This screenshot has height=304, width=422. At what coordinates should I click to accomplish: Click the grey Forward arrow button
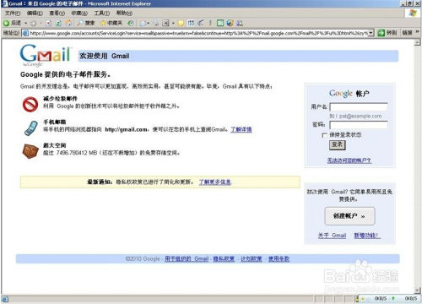point(33,24)
